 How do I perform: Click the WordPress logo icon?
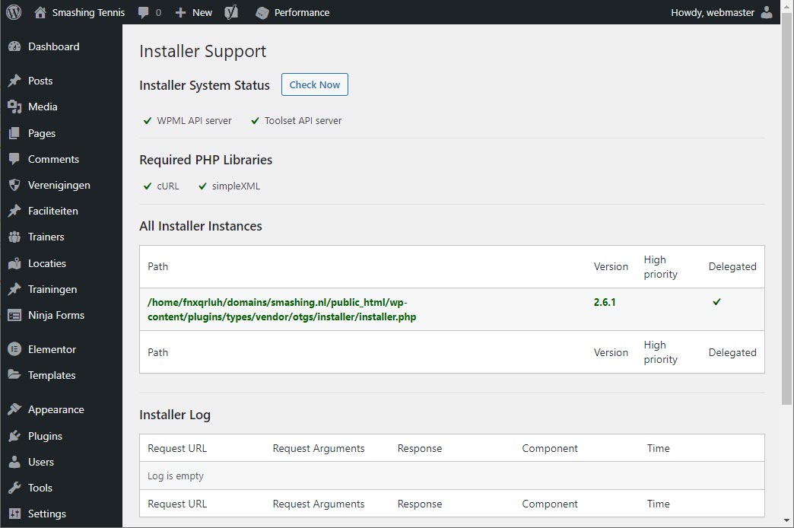coord(14,12)
